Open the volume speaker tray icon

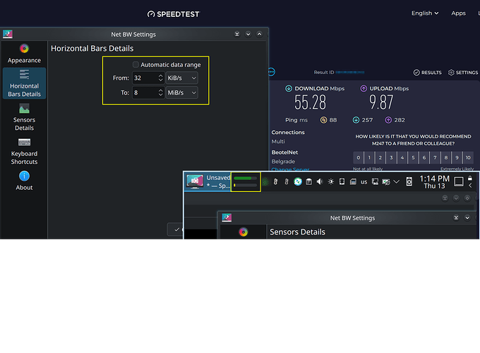point(320,182)
